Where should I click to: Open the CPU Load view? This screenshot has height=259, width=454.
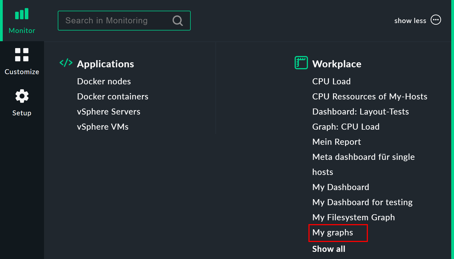[x=331, y=81]
